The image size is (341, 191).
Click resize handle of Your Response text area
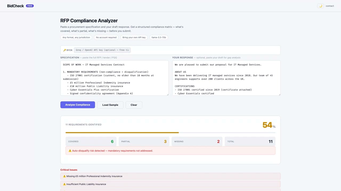[x=279, y=94]
